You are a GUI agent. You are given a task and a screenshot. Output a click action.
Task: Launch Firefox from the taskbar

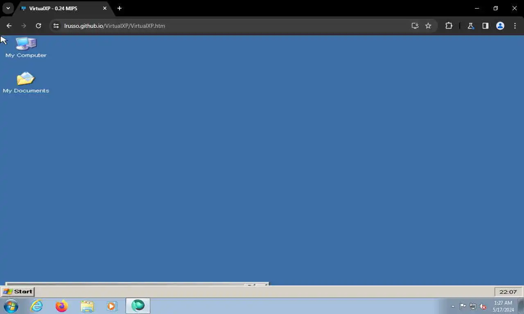(62, 306)
